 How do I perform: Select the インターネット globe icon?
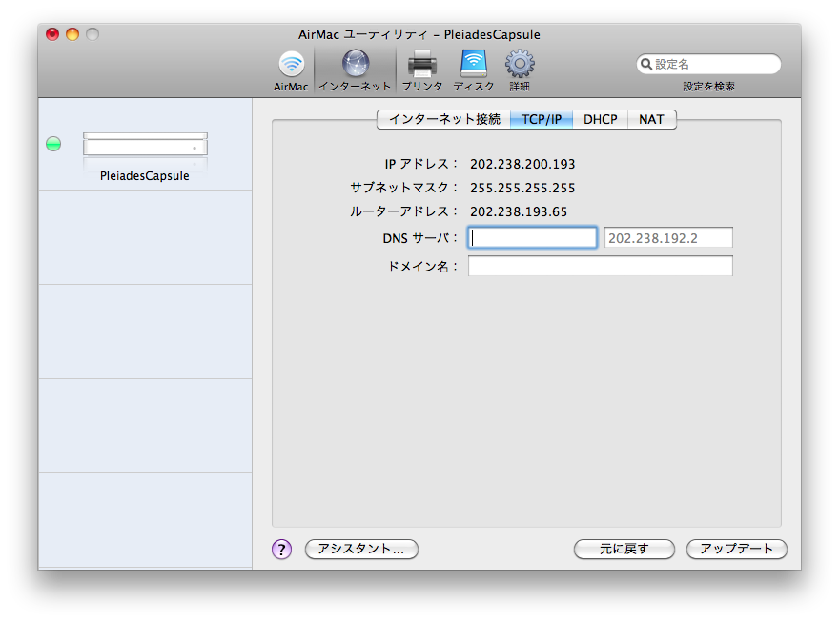pyautogui.click(x=356, y=64)
